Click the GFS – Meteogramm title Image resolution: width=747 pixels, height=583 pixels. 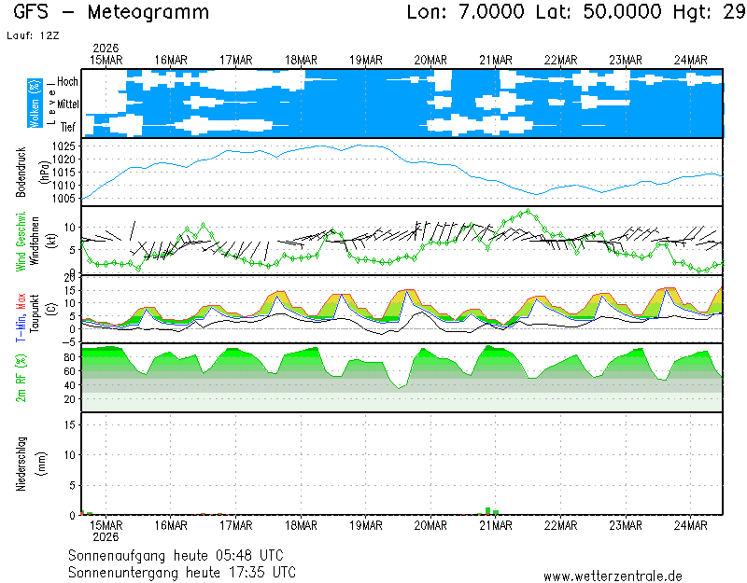(x=111, y=13)
